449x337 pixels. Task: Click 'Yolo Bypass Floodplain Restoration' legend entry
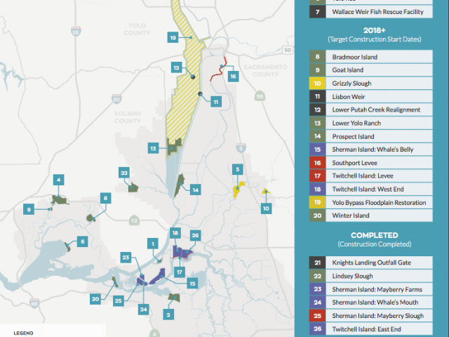pos(371,202)
